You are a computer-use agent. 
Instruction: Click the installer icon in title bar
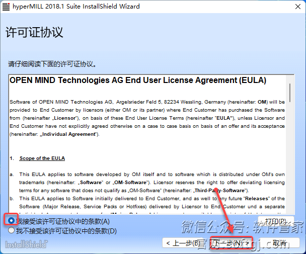click(6, 7)
